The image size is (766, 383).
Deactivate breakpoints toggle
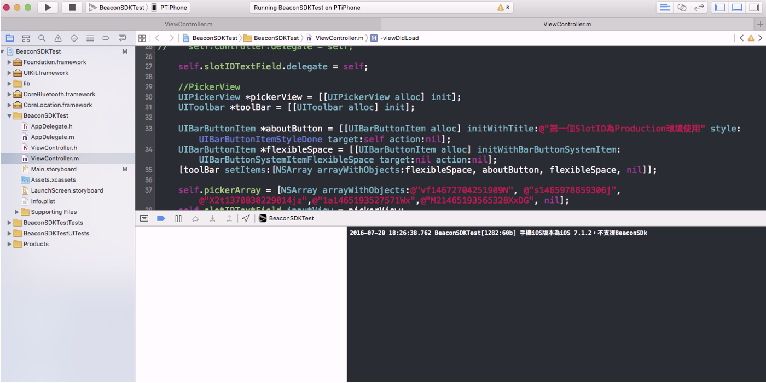pyautogui.click(x=161, y=218)
